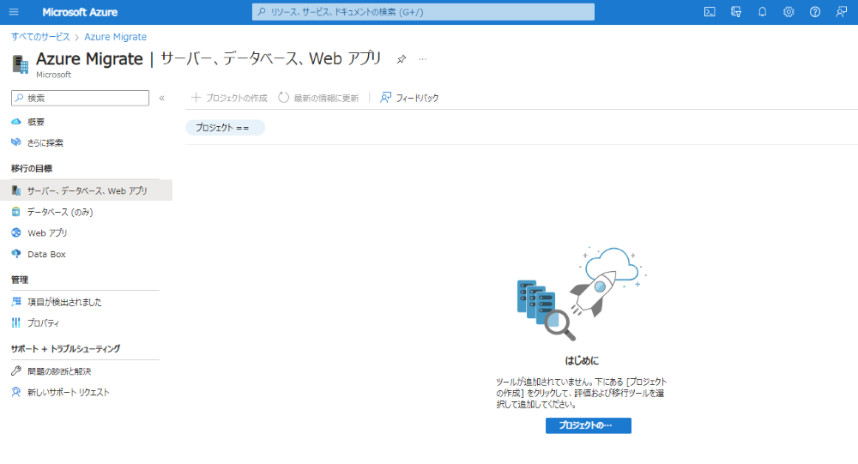Click the Azure Migrate server icon in header
This screenshot has height=464, width=858.
[21, 64]
